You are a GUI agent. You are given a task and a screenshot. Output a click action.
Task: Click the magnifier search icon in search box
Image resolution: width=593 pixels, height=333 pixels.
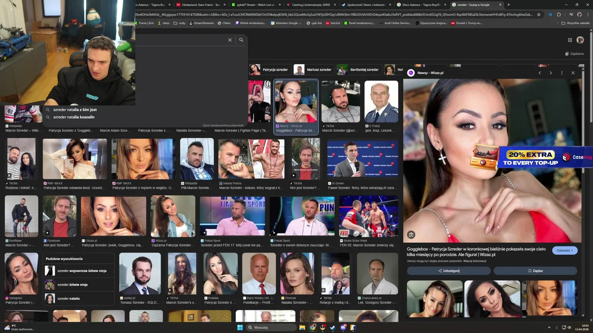tap(241, 40)
